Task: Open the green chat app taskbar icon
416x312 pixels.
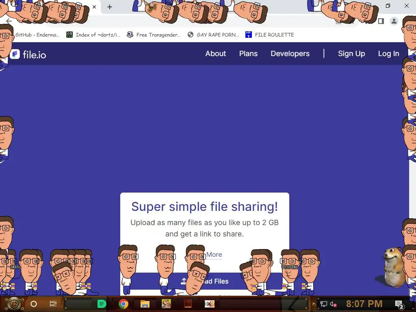Action: click(102, 304)
